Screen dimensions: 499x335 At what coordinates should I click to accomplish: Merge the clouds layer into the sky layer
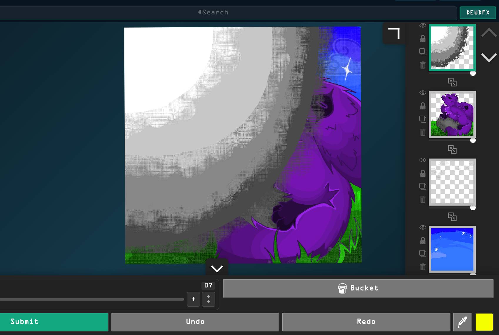point(452,217)
